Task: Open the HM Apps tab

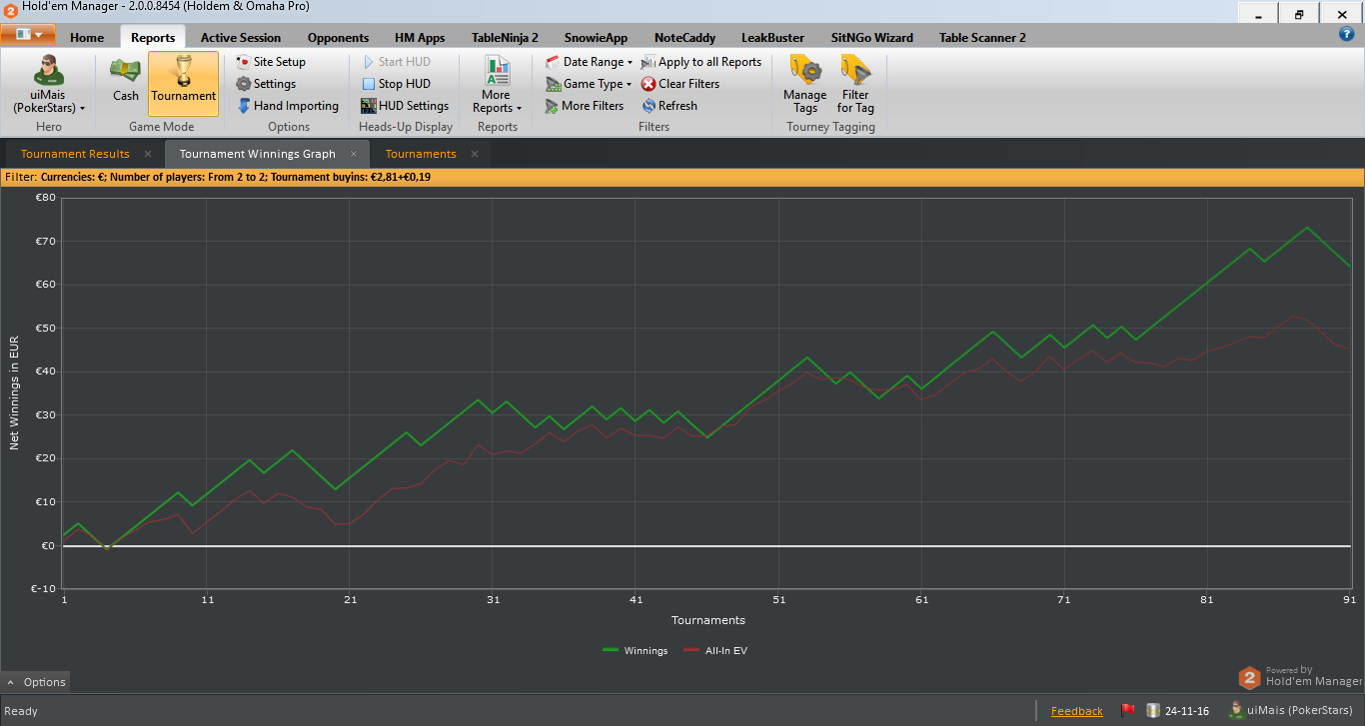Action: (420, 38)
